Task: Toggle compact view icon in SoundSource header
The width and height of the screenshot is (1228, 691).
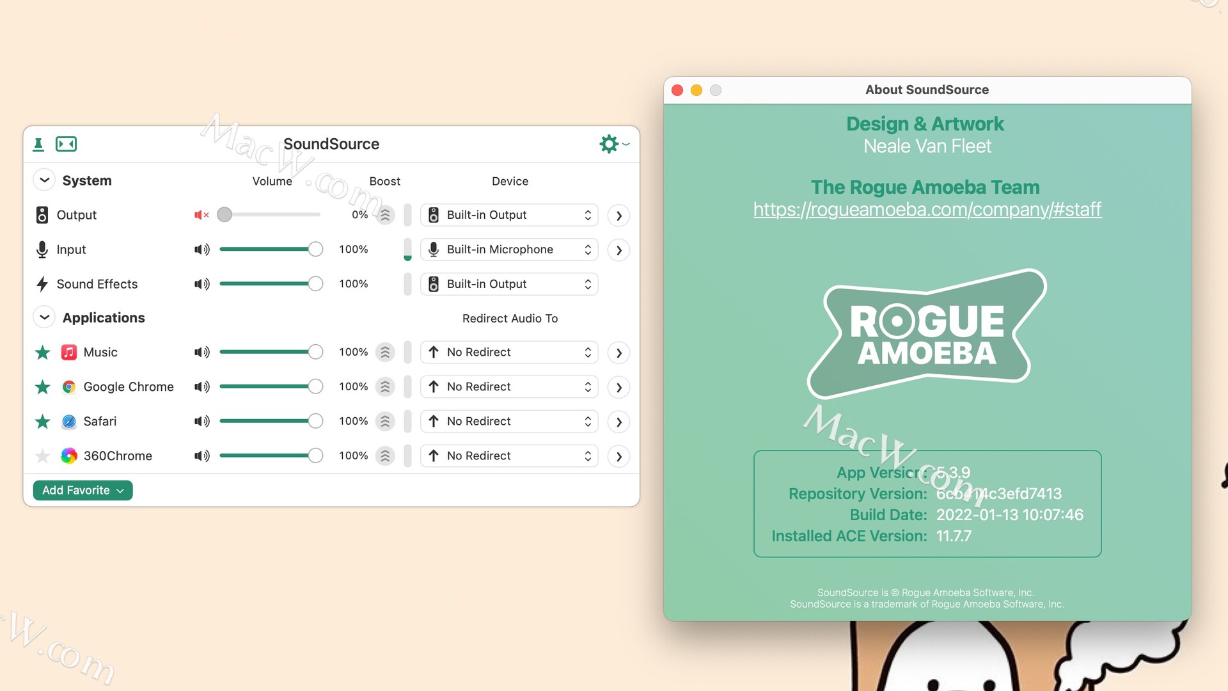Action: click(x=66, y=144)
